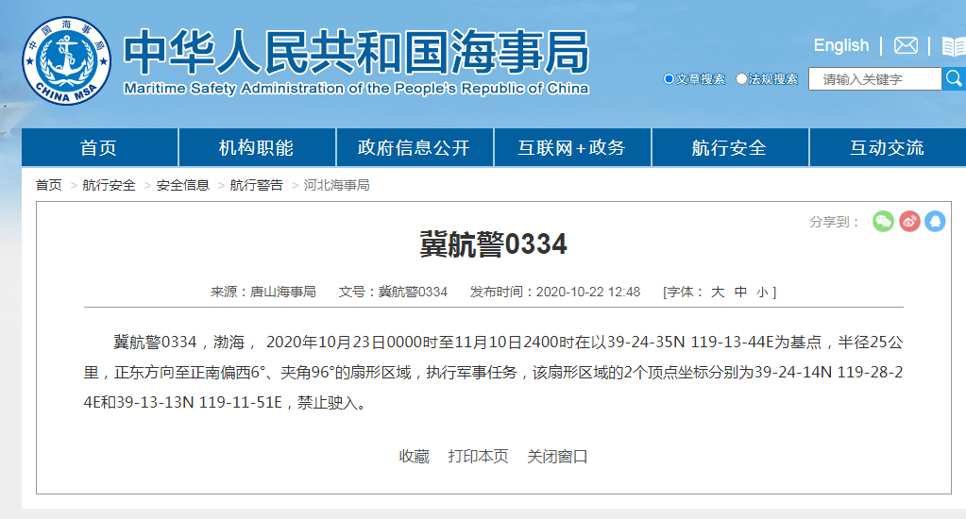
Task: Click the China MSA anchor logo
Action: pos(66,60)
